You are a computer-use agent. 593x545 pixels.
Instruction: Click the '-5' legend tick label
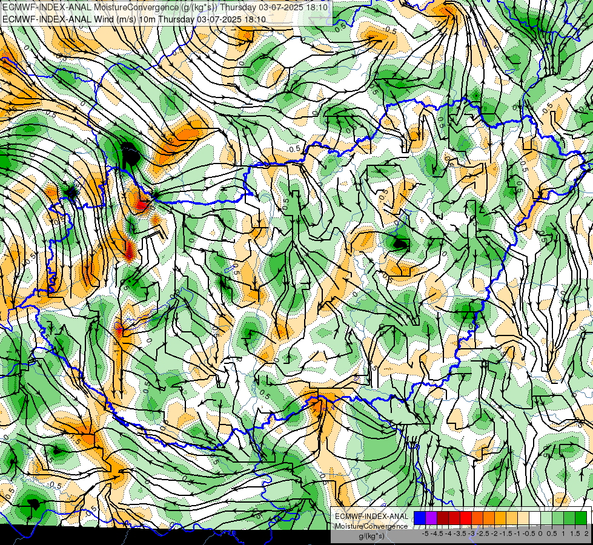425,533
